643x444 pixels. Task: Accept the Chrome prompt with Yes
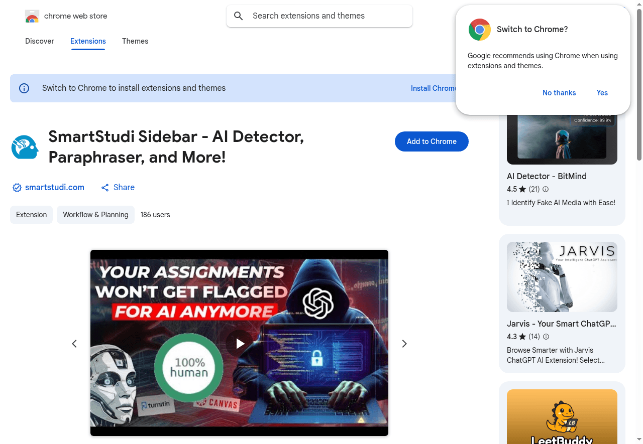[x=602, y=93]
